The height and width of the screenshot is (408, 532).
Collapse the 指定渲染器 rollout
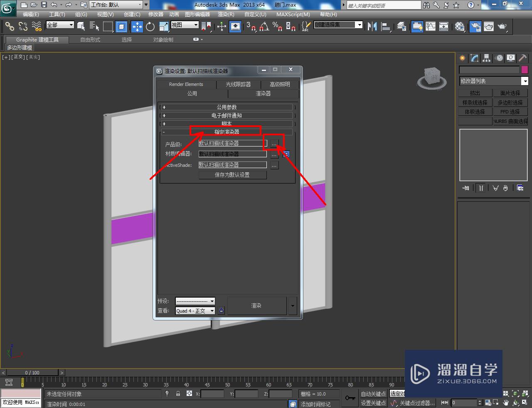tap(227, 132)
